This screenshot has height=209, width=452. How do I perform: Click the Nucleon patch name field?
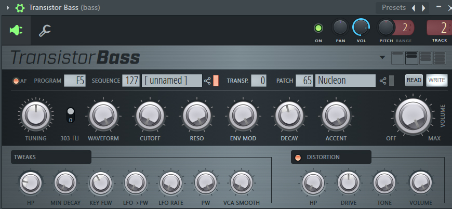[345, 81]
